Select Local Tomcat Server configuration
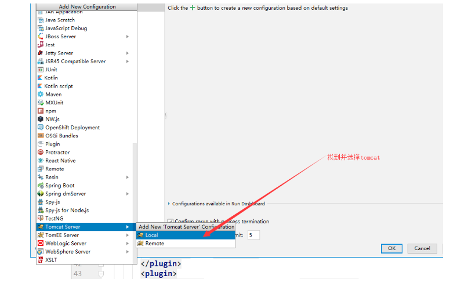 click(x=186, y=236)
